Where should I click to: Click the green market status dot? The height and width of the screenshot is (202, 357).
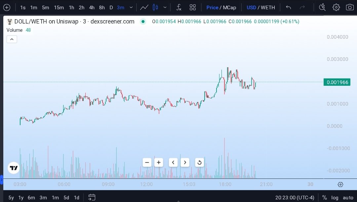pos(143,22)
